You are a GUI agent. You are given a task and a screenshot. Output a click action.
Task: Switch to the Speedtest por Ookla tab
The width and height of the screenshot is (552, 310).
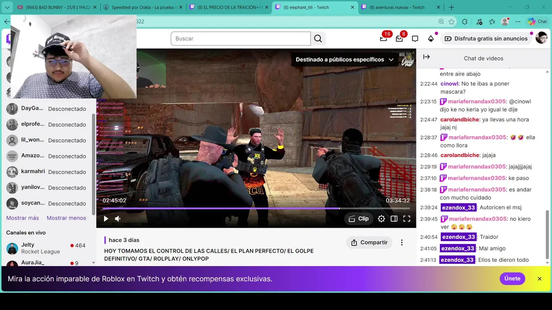click(x=143, y=7)
